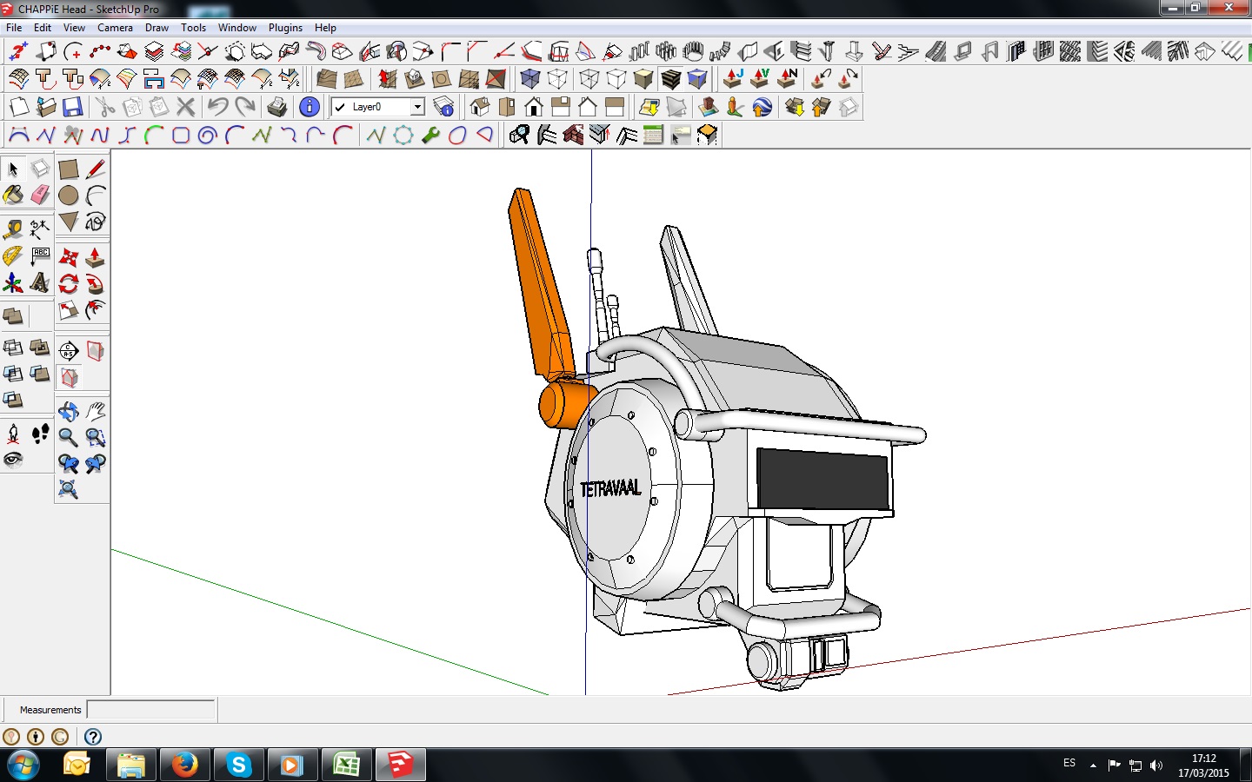1252x782 pixels.
Task: Switch to Front view house icon
Action: pyautogui.click(x=534, y=107)
